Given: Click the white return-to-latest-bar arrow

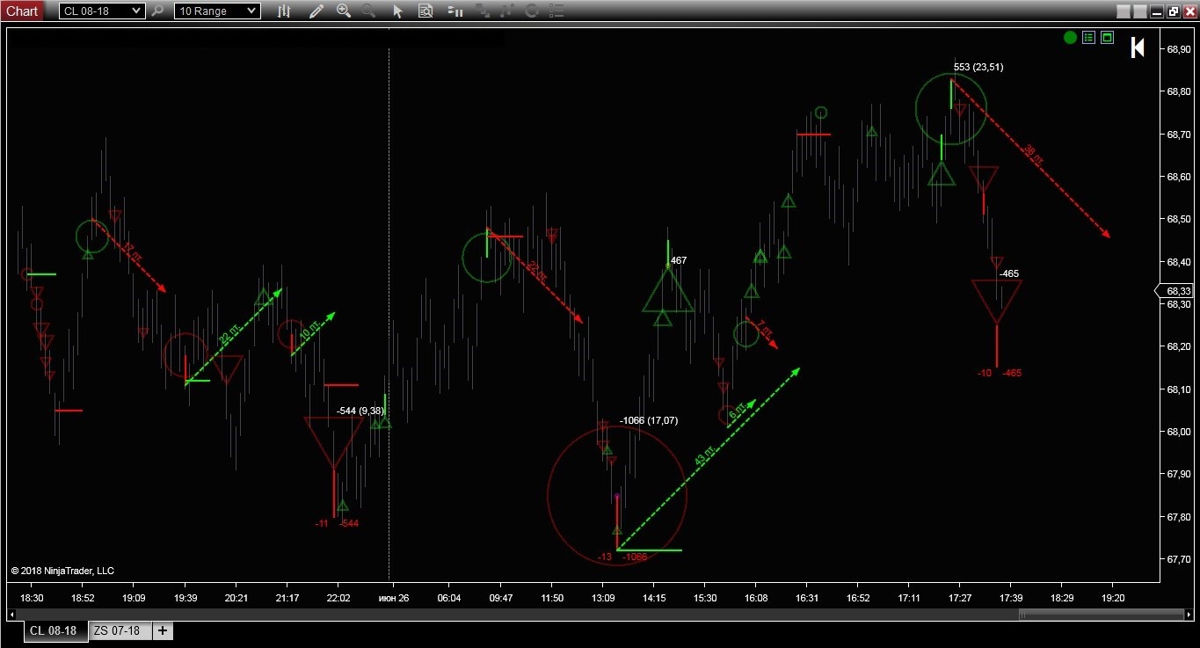Looking at the screenshot, I should coord(1138,47).
